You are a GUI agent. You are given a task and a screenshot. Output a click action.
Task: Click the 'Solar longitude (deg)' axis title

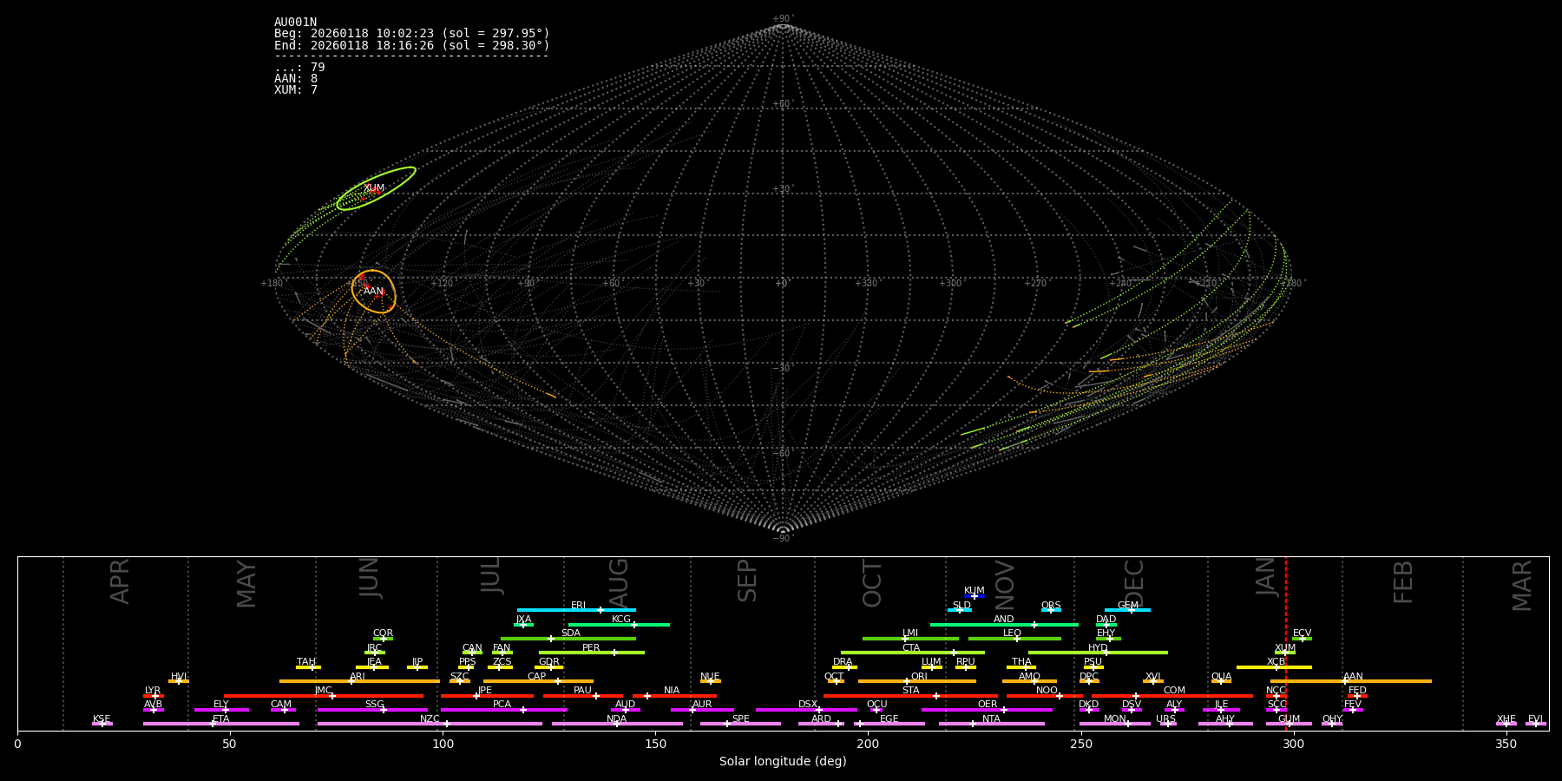click(x=783, y=762)
